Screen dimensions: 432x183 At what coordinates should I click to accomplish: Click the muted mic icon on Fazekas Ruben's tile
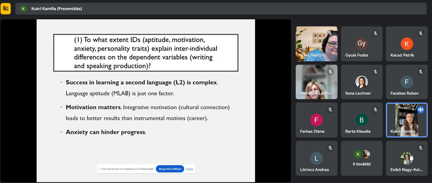(x=420, y=72)
